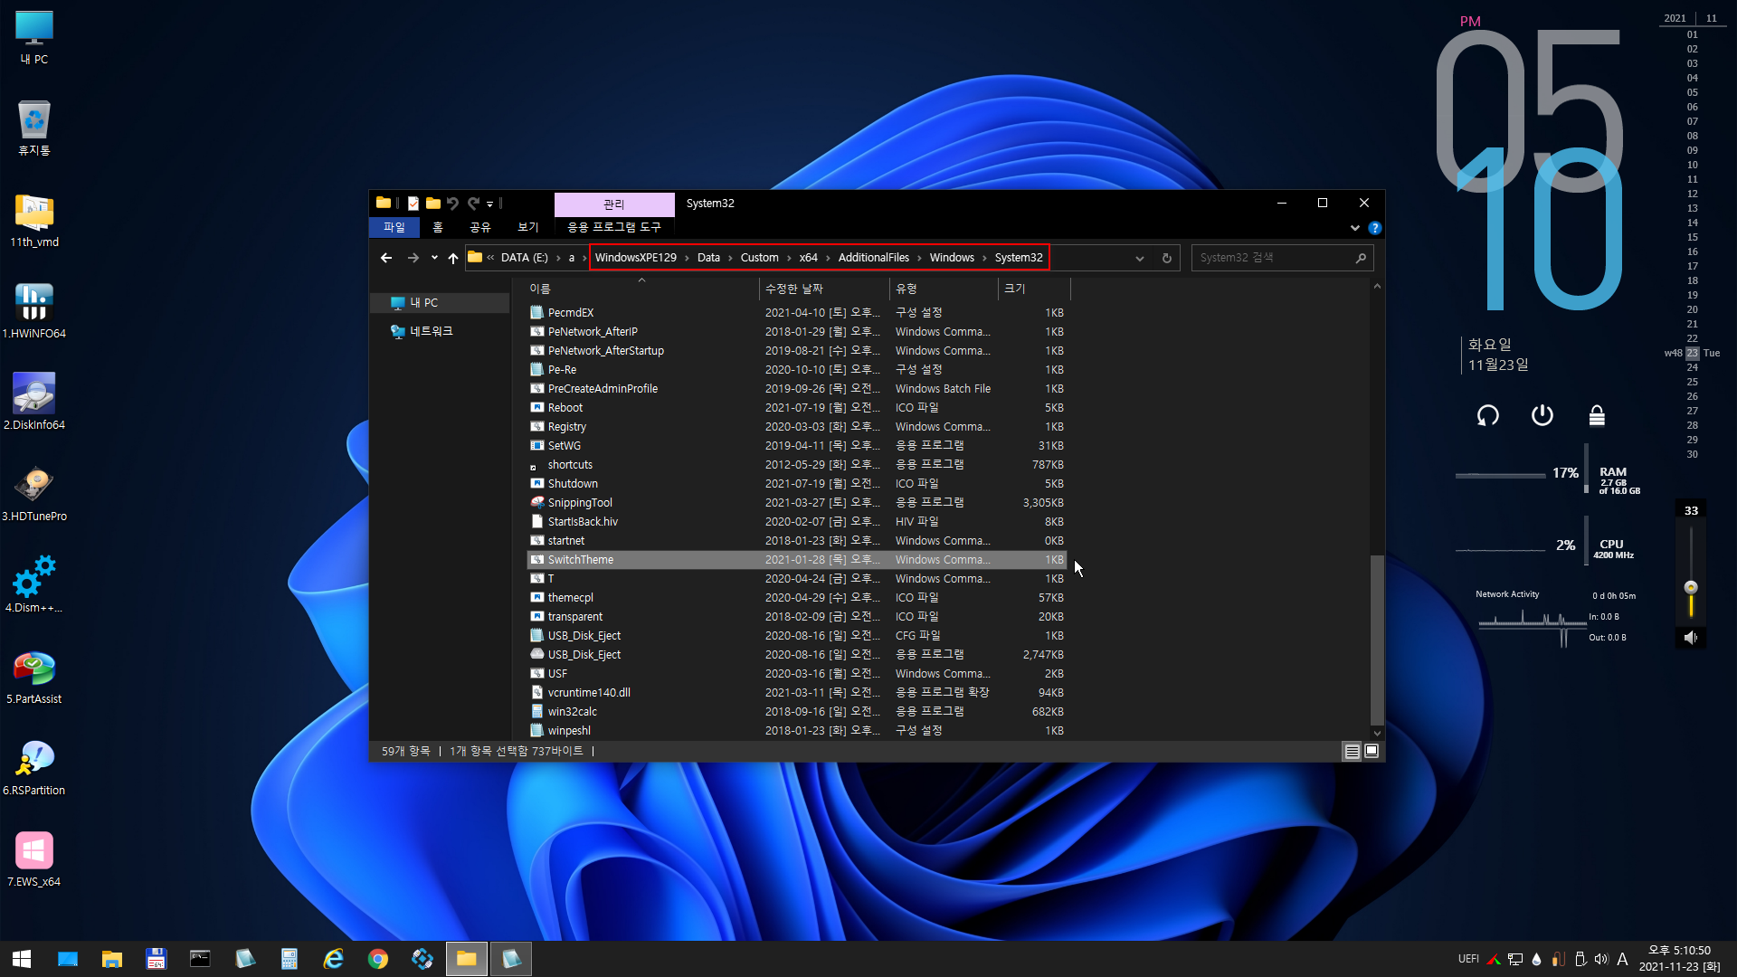Viewport: 1737px width, 977px height.
Task: Select the 관리 contextual tab
Action: [x=614, y=204]
